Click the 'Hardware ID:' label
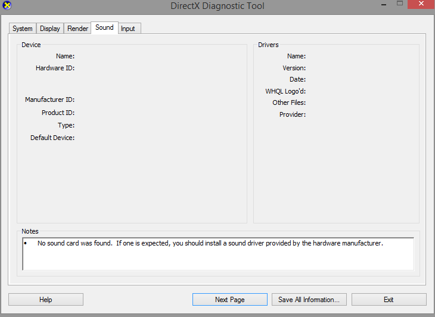This screenshot has height=317, width=435. click(55, 68)
